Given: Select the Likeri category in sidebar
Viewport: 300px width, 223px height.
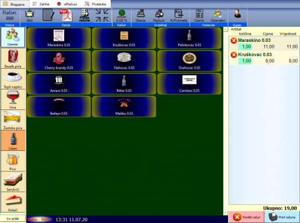Looking at the screenshot, I should coord(13,140).
